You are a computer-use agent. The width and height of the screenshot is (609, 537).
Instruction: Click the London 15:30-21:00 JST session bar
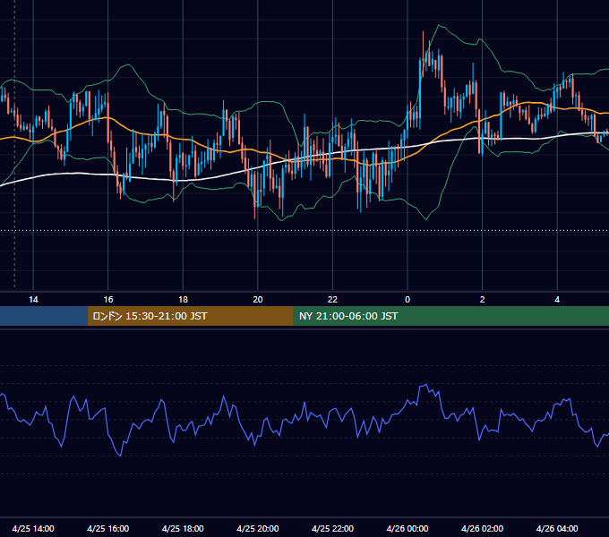coord(190,316)
